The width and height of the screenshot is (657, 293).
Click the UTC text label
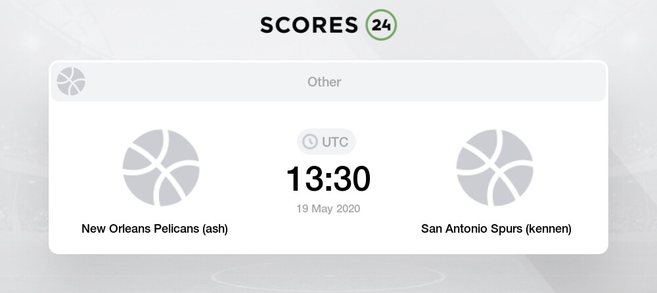point(335,142)
